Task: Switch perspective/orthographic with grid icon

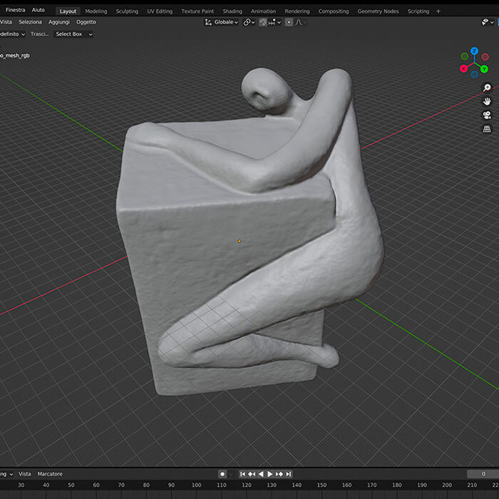Action: click(487, 130)
